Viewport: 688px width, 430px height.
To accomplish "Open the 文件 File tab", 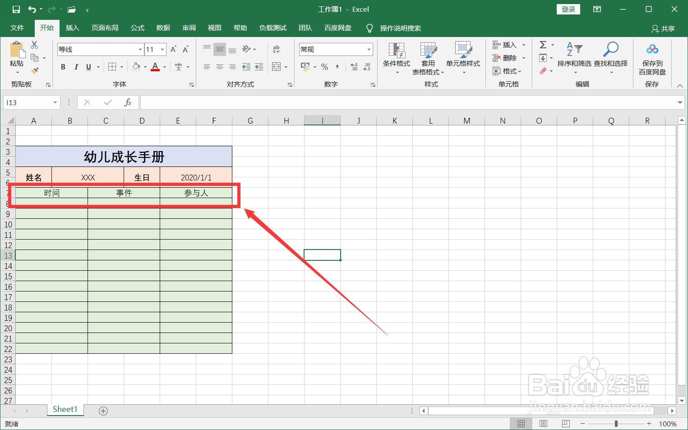I will [17, 28].
